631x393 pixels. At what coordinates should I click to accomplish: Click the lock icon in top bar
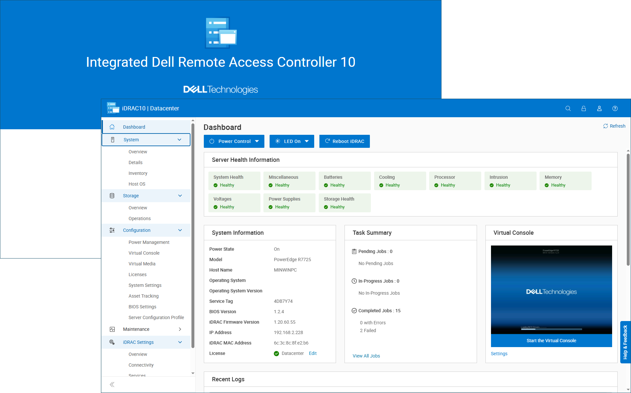(x=583, y=108)
